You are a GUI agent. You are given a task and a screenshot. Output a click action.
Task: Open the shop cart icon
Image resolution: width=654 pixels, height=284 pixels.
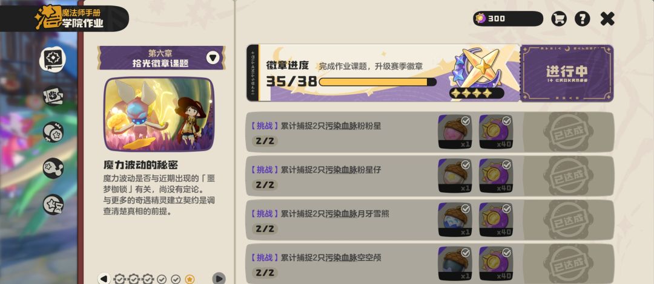point(559,19)
